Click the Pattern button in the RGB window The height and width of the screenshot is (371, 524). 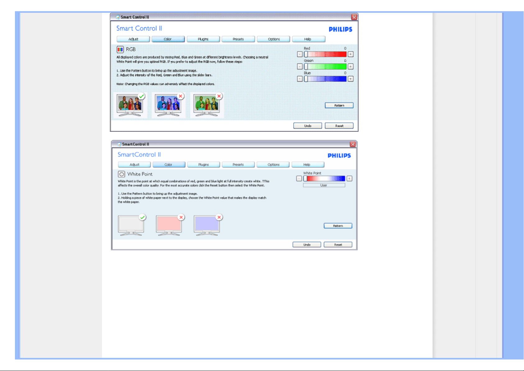[339, 106]
